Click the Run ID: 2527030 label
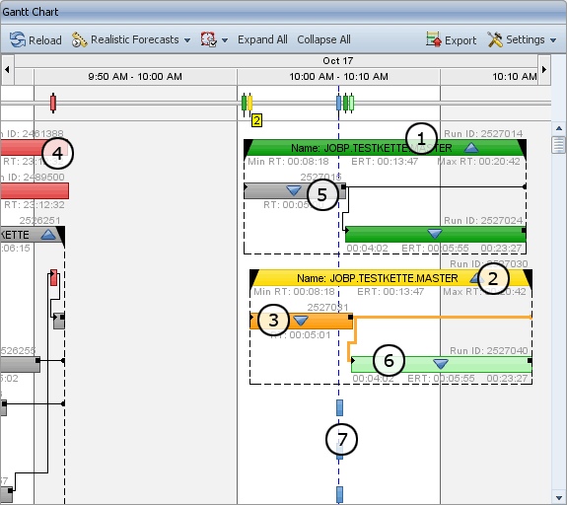The image size is (567, 505). point(489,264)
